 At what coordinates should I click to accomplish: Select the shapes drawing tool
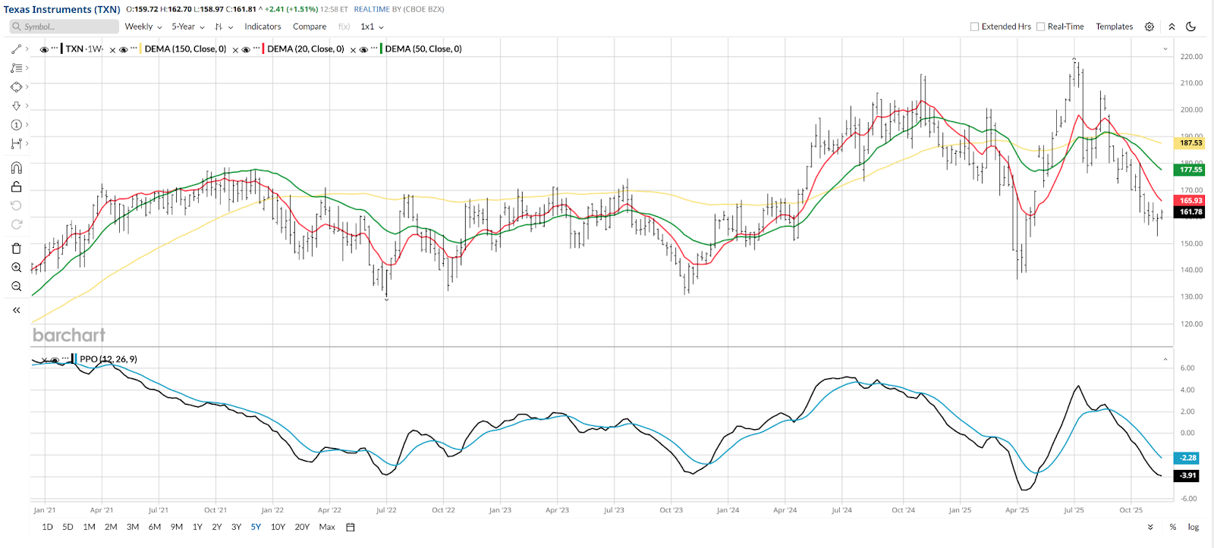click(x=16, y=87)
